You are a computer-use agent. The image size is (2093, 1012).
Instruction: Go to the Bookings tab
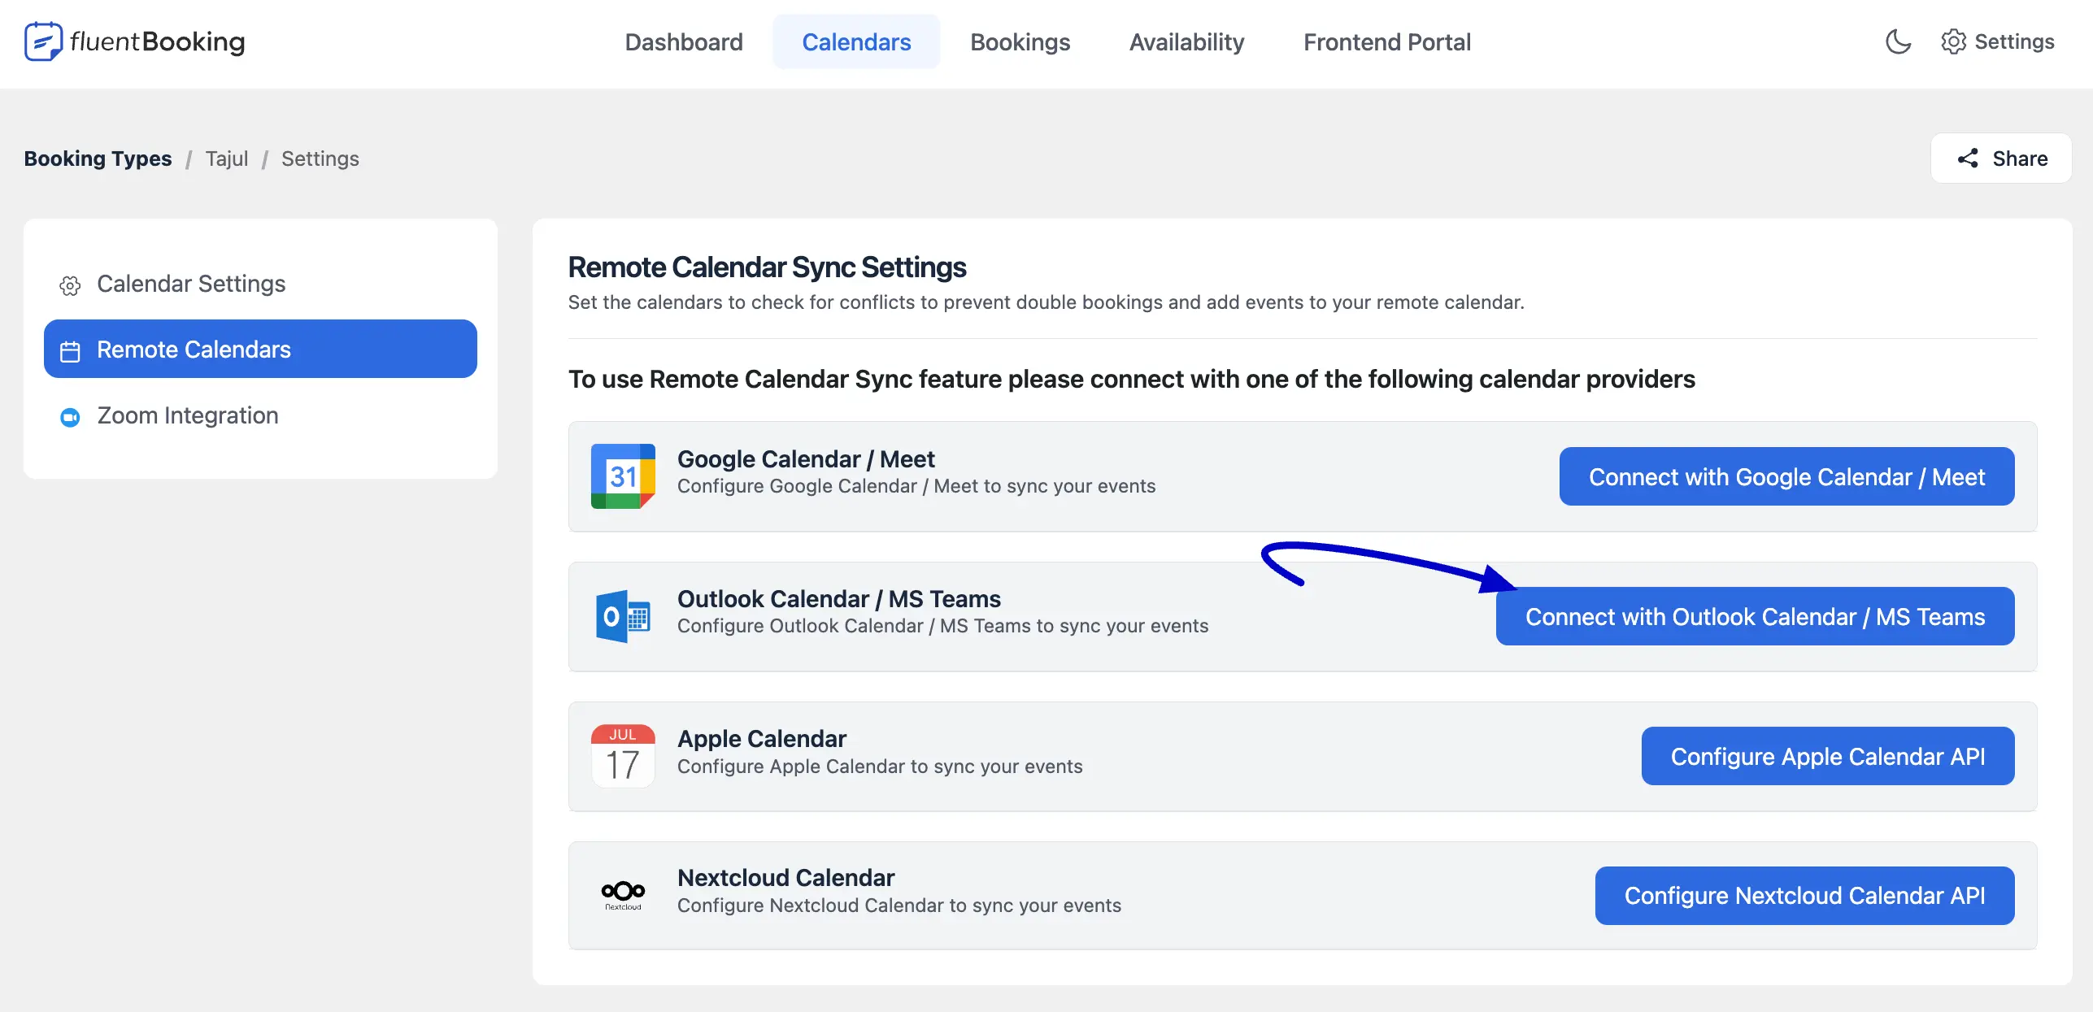[x=1020, y=41]
